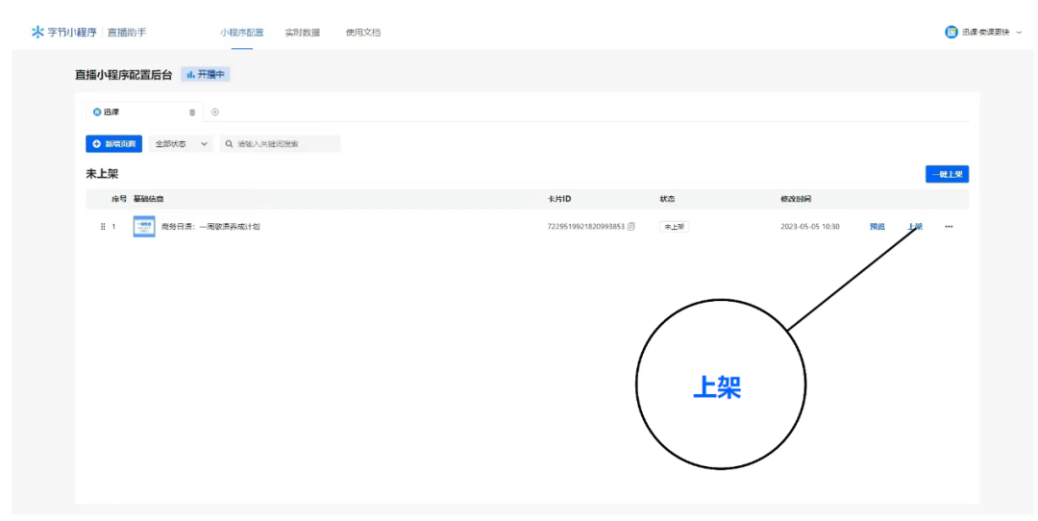Click the 修改时间 column header
The width and height of the screenshot is (1038, 521).
tap(796, 199)
